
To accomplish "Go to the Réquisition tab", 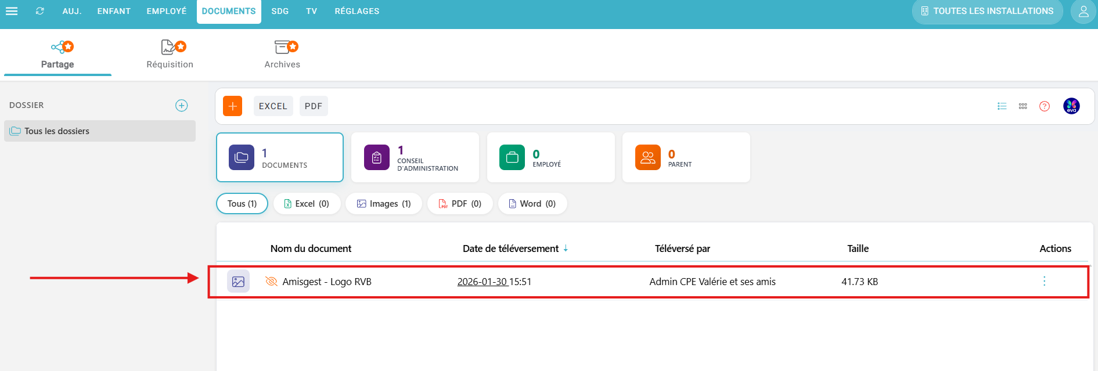I will pos(170,55).
